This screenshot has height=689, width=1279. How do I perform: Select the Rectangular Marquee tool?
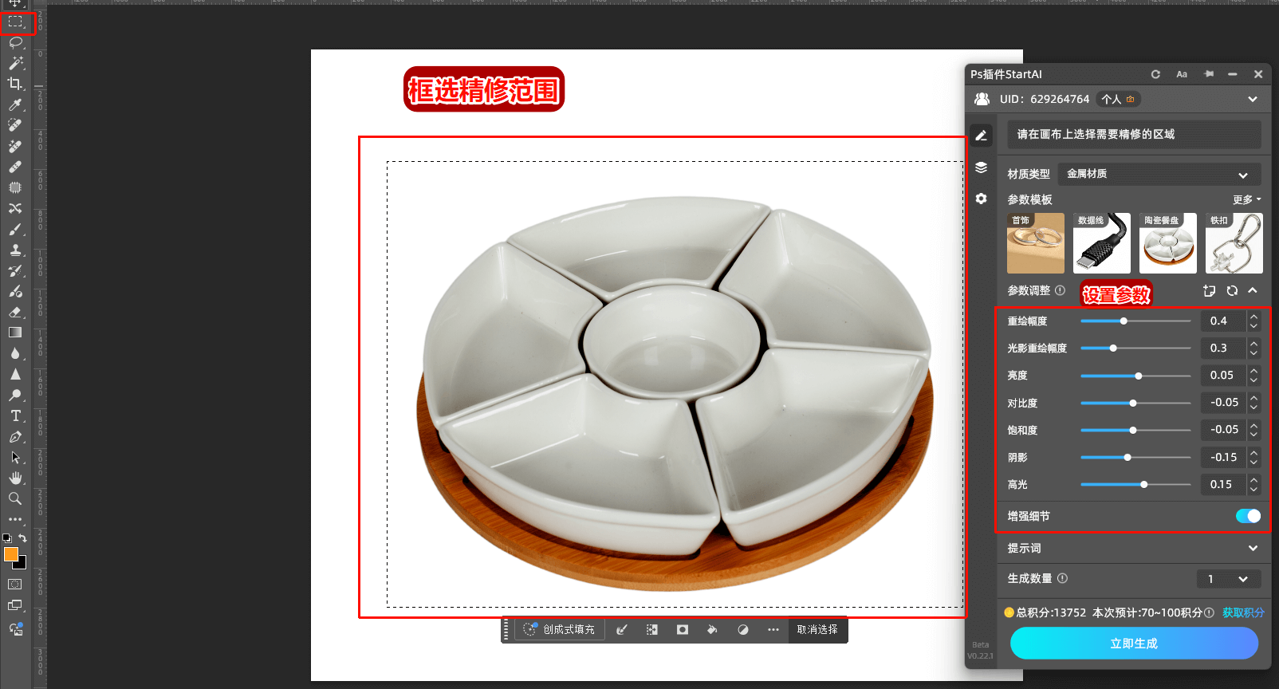[x=15, y=22]
